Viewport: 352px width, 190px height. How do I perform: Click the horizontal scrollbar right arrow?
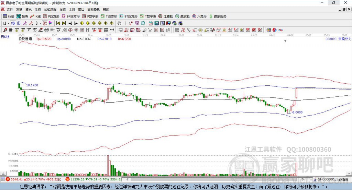click(x=303, y=179)
